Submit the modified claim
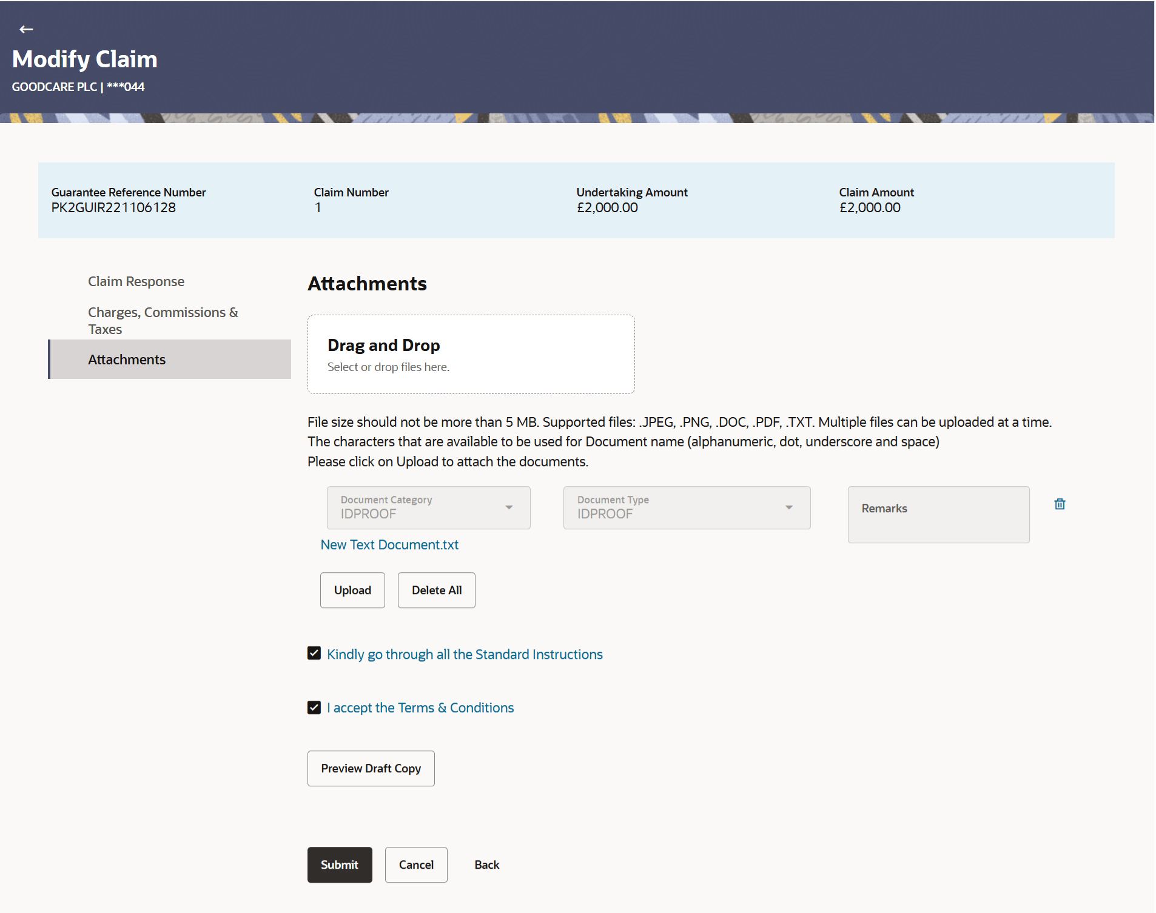This screenshot has height=913, width=1156. coord(340,865)
